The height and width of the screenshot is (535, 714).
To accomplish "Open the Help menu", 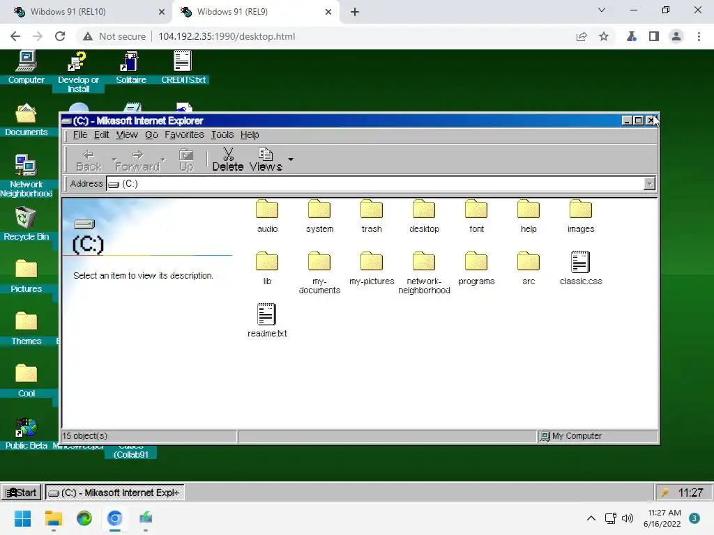I will 250,134.
